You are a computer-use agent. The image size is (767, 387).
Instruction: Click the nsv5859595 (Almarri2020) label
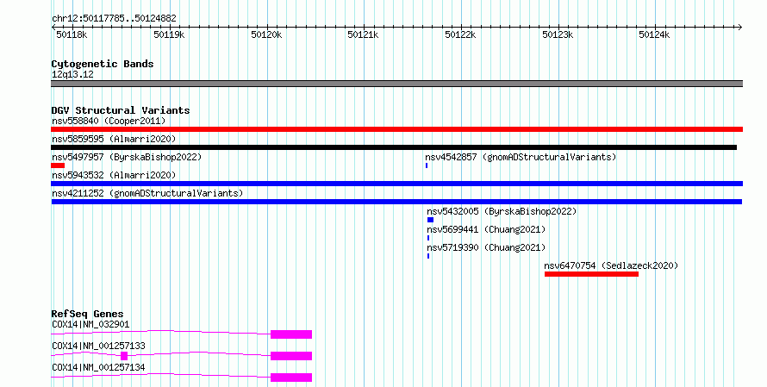point(114,139)
